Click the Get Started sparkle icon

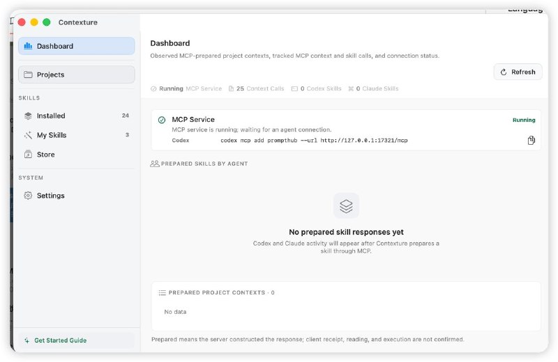click(x=27, y=340)
